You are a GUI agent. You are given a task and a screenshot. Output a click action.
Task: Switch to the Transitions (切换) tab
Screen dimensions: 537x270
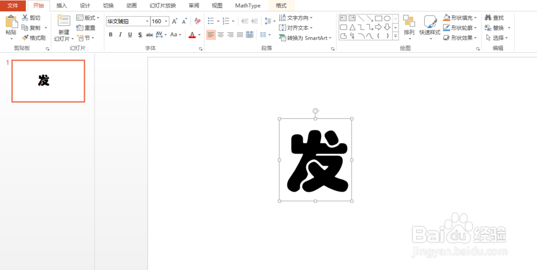[x=108, y=6]
